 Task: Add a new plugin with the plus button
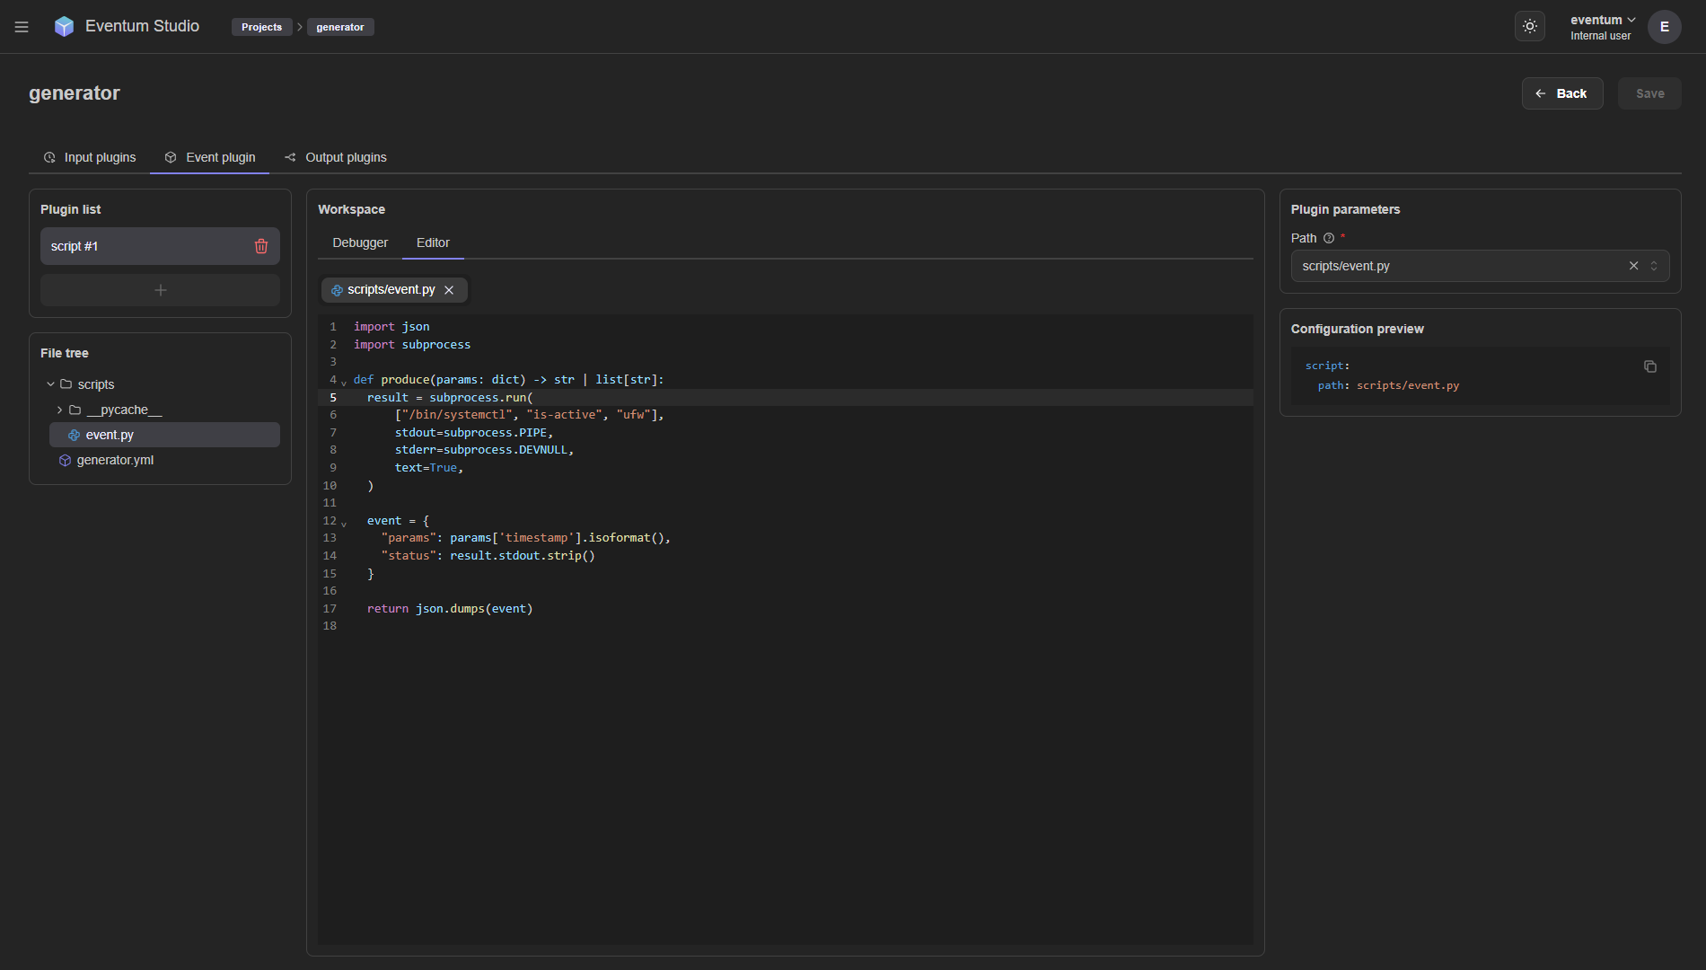click(x=160, y=290)
